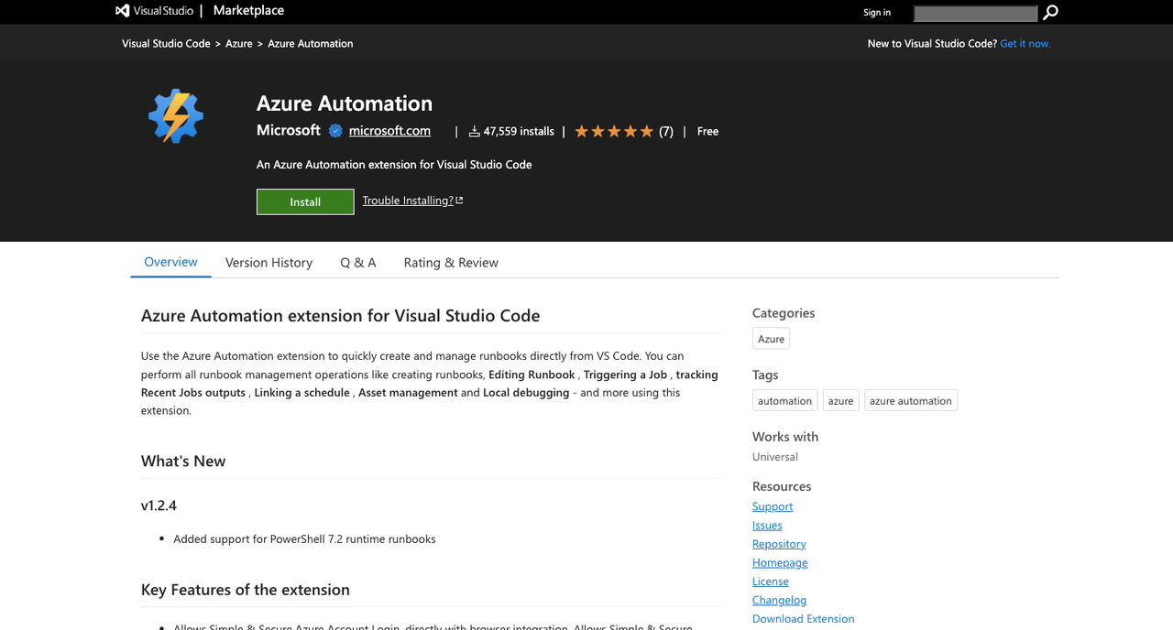Click the installs download icon

[475, 132]
